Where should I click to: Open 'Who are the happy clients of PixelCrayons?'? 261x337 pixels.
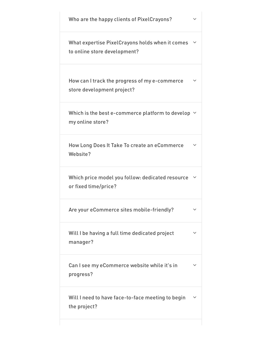120,19
